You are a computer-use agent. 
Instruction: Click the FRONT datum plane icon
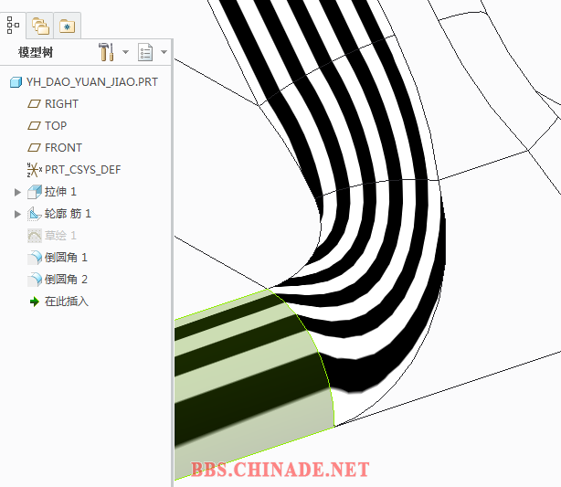click(x=34, y=147)
